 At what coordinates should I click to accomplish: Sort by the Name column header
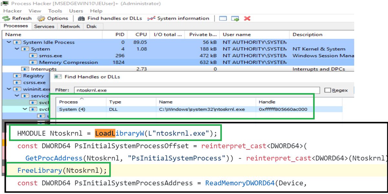(x=52, y=35)
